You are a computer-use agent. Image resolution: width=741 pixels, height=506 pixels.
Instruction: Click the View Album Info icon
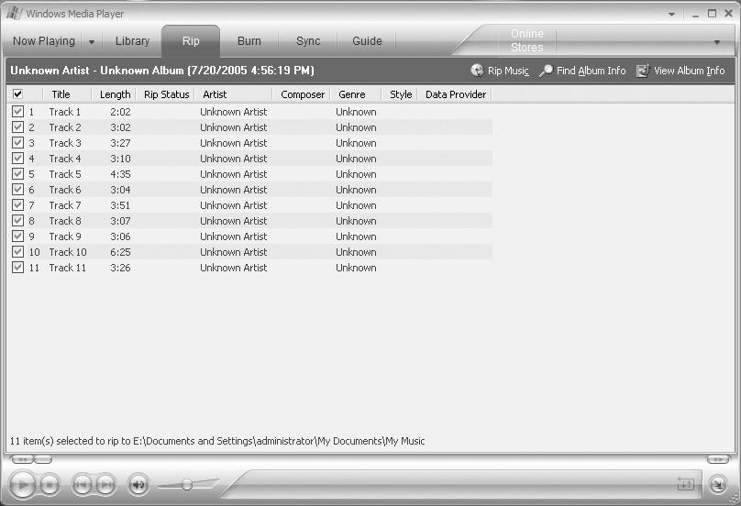tap(643, 71)
